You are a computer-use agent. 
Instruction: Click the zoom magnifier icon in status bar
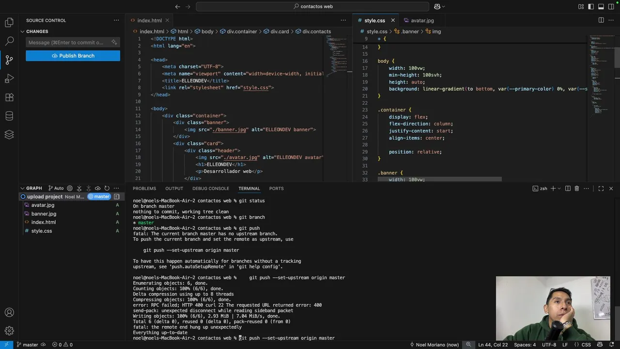[x=468, y=345]
